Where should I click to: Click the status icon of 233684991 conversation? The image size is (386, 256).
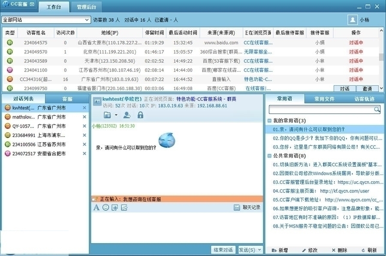8,135
